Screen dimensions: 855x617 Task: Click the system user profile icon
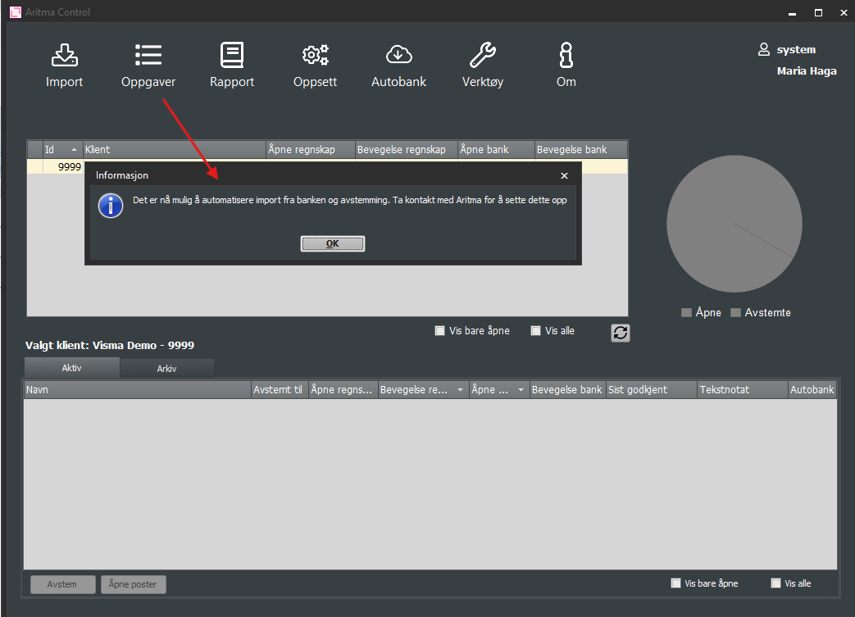[x=764, y=50]
